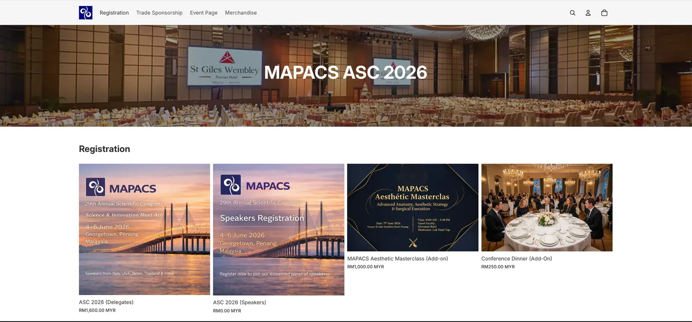Image resolution: width=692 pixels, height=322 pixels.
Task: Open the shopping cart bag icon
Action: [604, 13]
